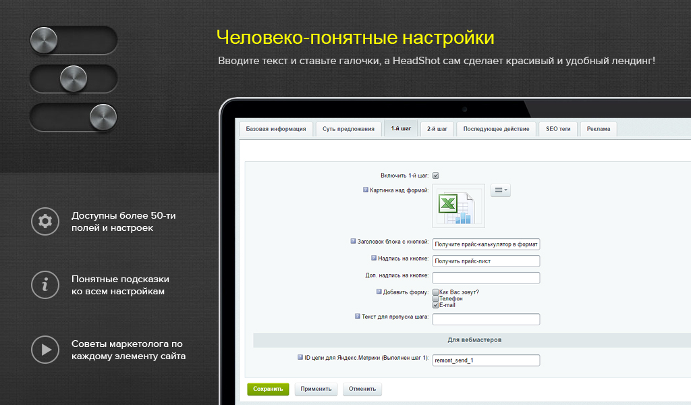Screen dimensions: 691x405
Task: Click help icon beside 'Заголовок блока с кнопкой'
Action: coord(353,240)
